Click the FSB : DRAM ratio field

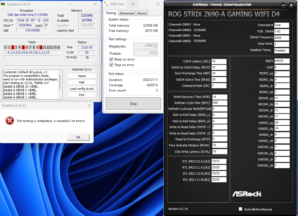tap(282, 31)
